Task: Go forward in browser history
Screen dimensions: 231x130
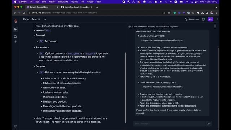Action: (x=19, y=13)
